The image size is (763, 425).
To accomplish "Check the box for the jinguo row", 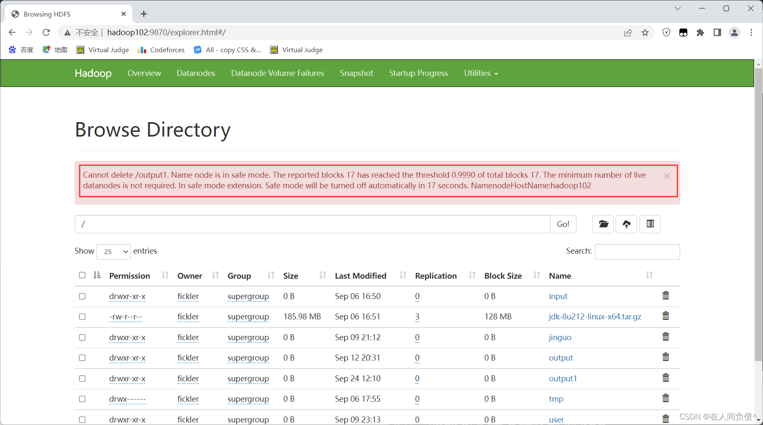I will (82, 337).
